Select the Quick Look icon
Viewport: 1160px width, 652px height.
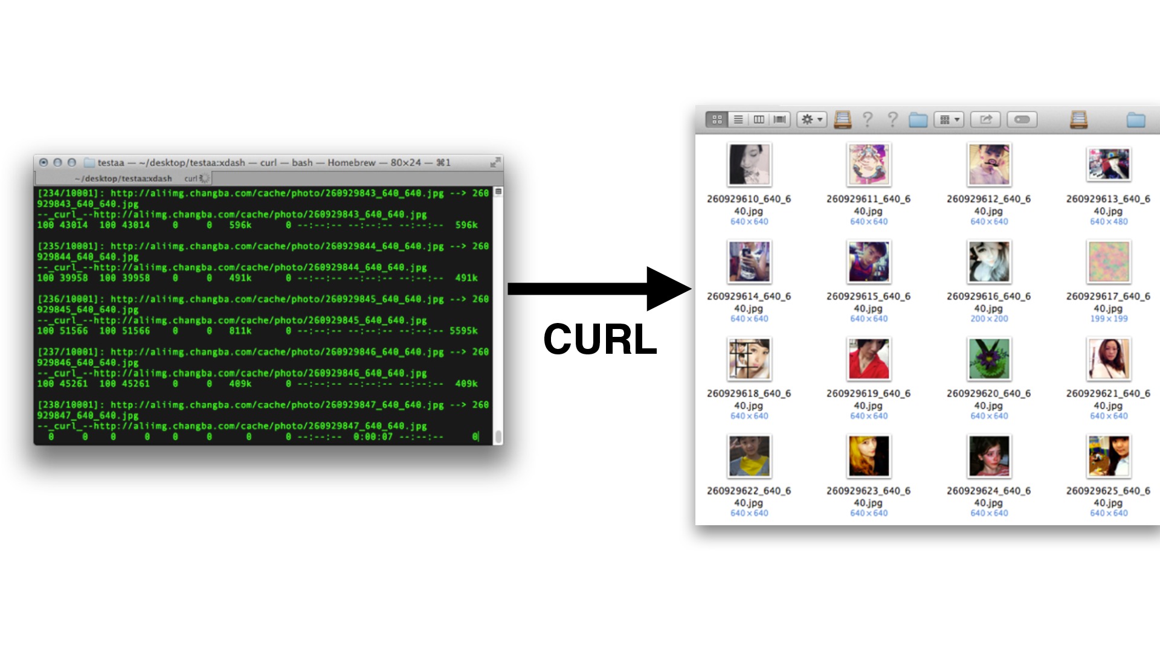point(1024,120)
